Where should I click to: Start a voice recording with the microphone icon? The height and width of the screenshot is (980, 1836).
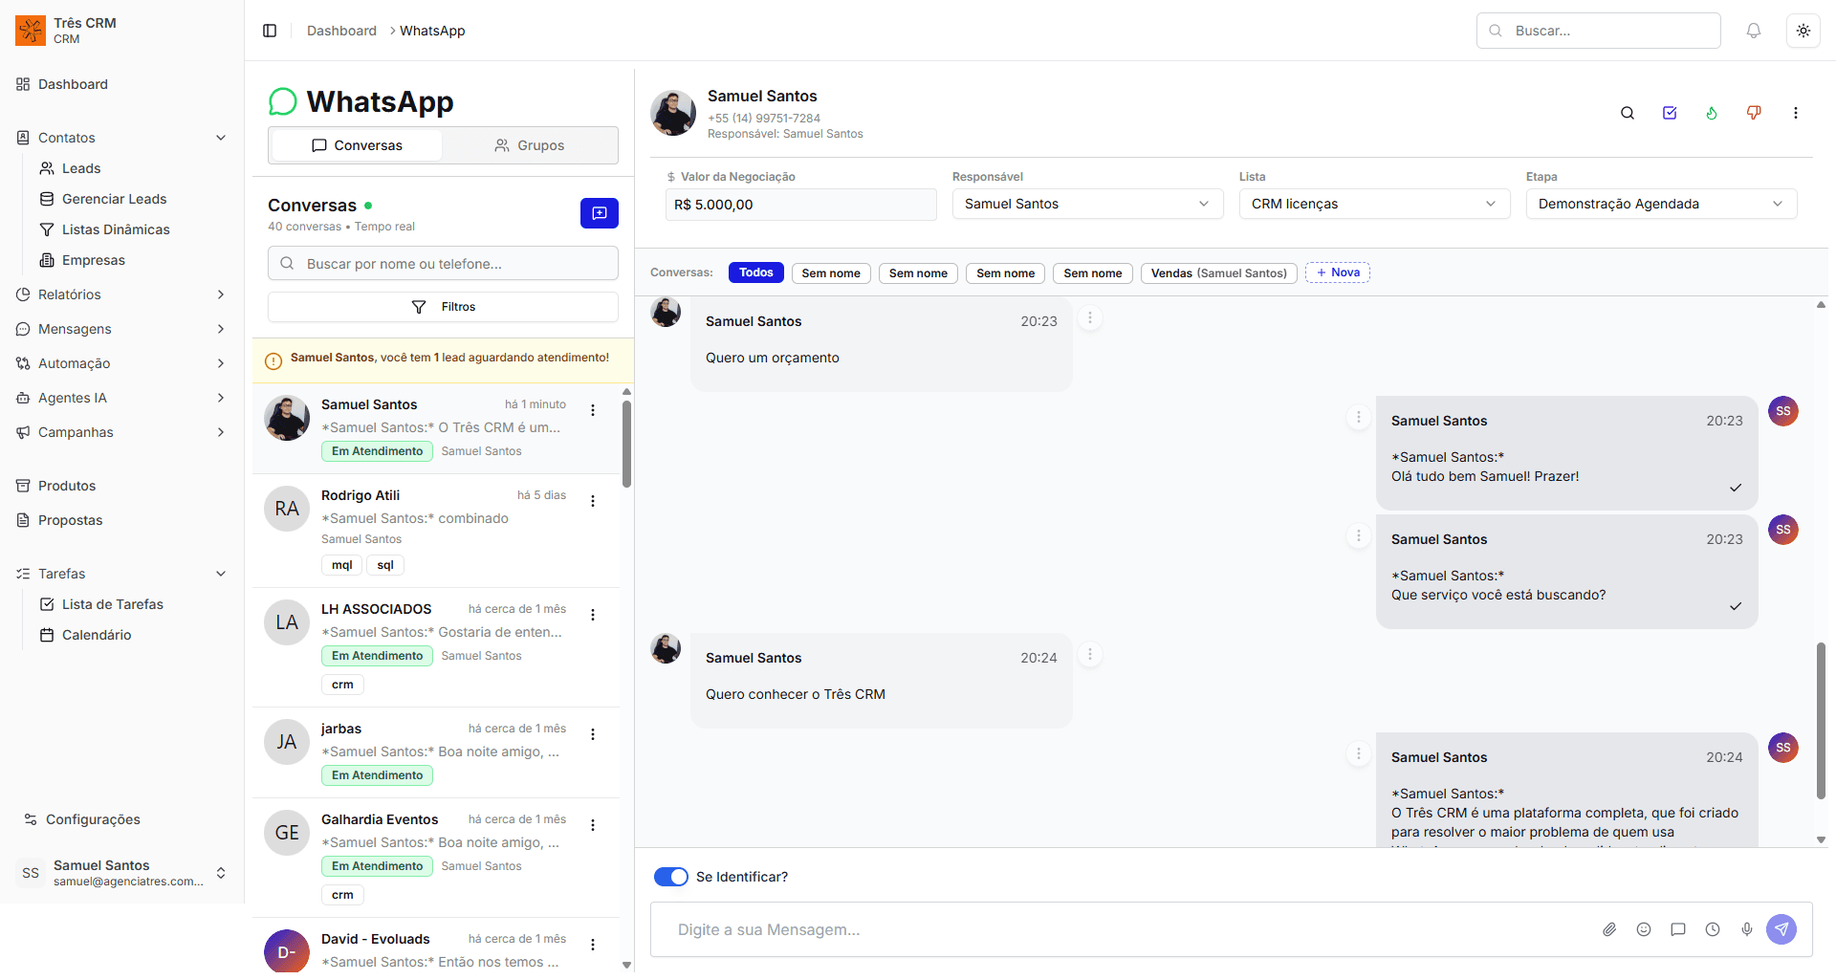(1747, 928)
